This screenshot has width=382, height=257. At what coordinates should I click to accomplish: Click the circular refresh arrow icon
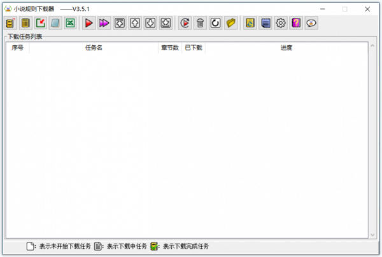(216, 24)
